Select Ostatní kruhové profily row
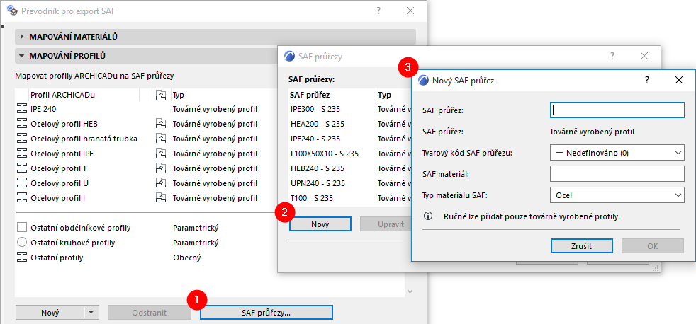Viewport: 696px width, 324px height. [147, 243]
